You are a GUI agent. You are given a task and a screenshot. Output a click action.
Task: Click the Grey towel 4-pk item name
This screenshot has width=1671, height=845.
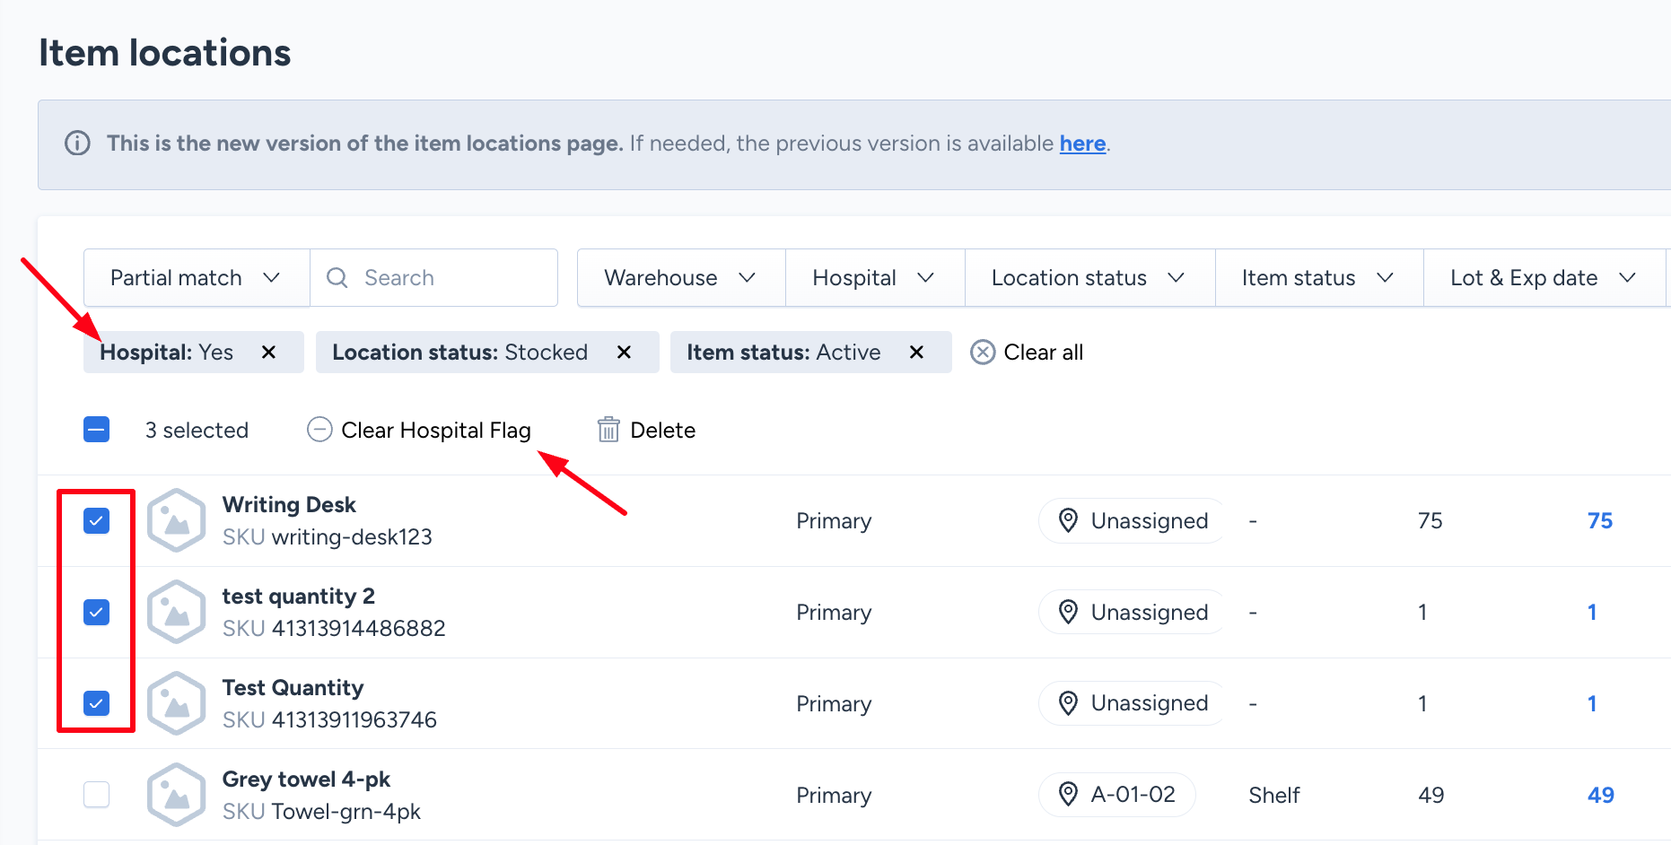306,780
